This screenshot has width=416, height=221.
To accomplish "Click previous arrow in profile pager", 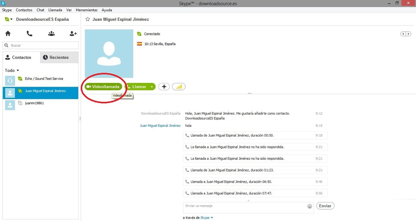I will pos(403,34).
